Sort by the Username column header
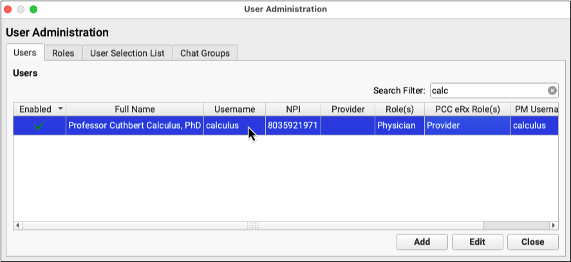The width and height of the screenshot is (571, 262). (x=234, y=109)
